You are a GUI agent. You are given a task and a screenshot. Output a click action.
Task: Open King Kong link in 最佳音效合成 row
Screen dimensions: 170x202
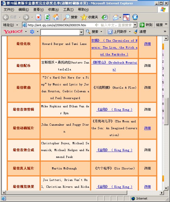point(114,150)
